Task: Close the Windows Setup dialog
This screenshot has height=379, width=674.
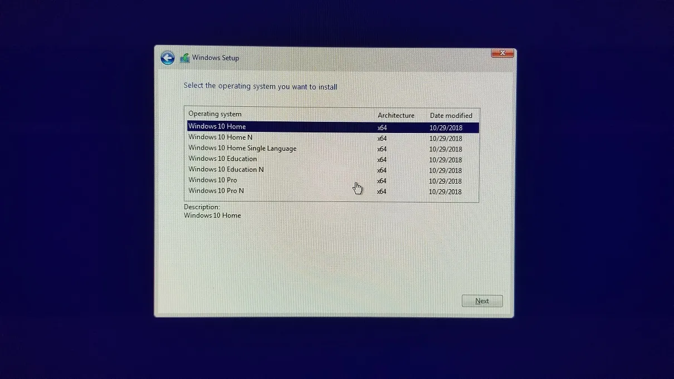Action: (x=502, y=53)
